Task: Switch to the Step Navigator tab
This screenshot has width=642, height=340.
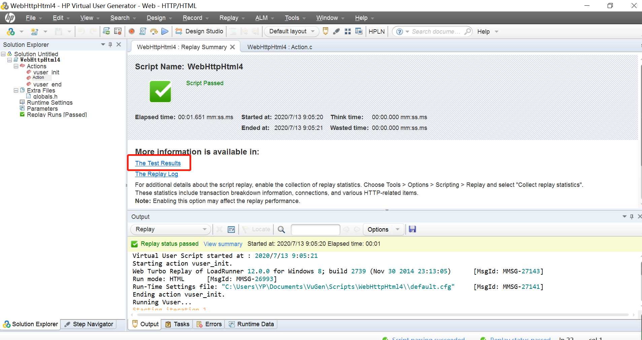Action: [89, 324]
